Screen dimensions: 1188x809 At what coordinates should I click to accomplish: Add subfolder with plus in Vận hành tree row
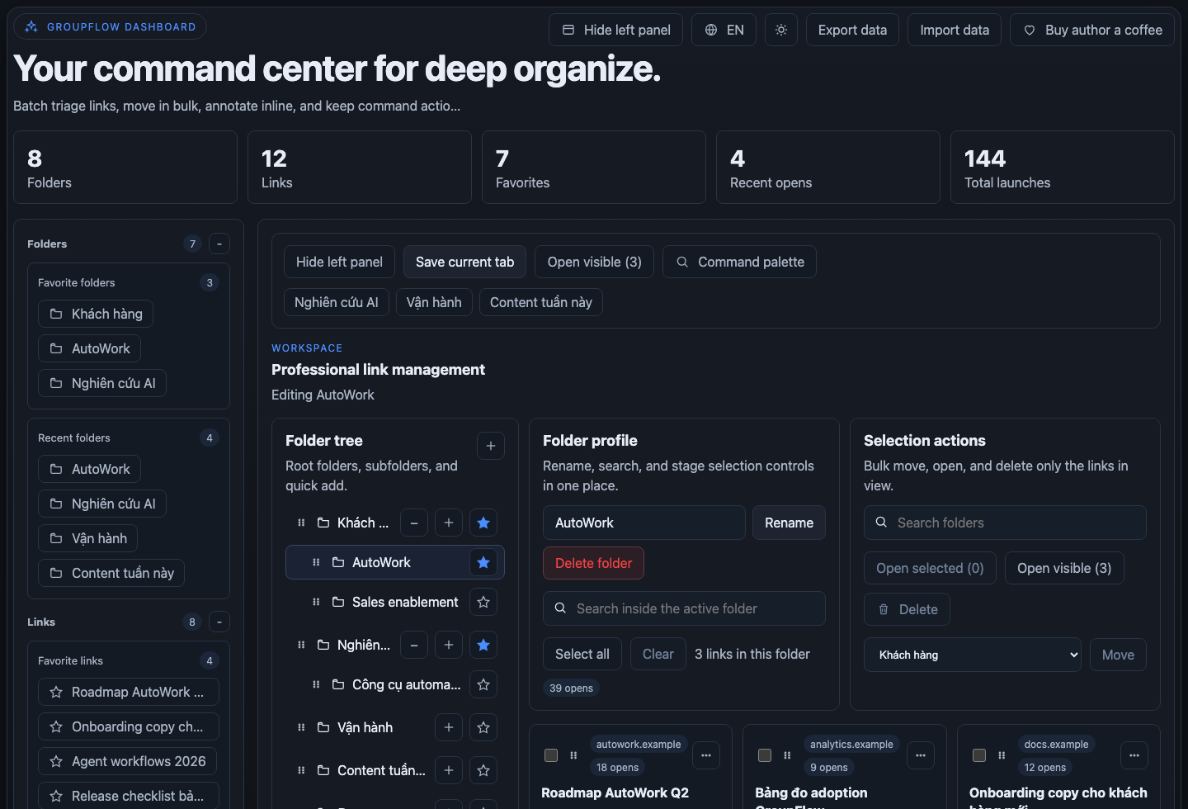449,727
